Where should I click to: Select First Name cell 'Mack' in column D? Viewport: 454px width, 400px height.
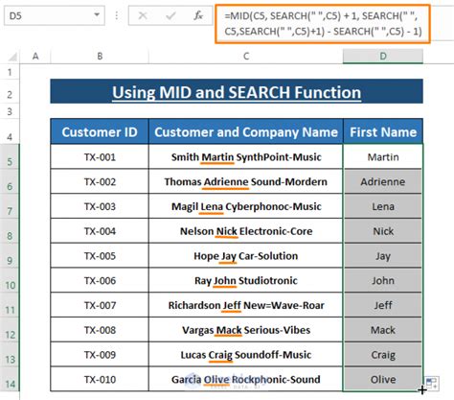click(383, 330)
